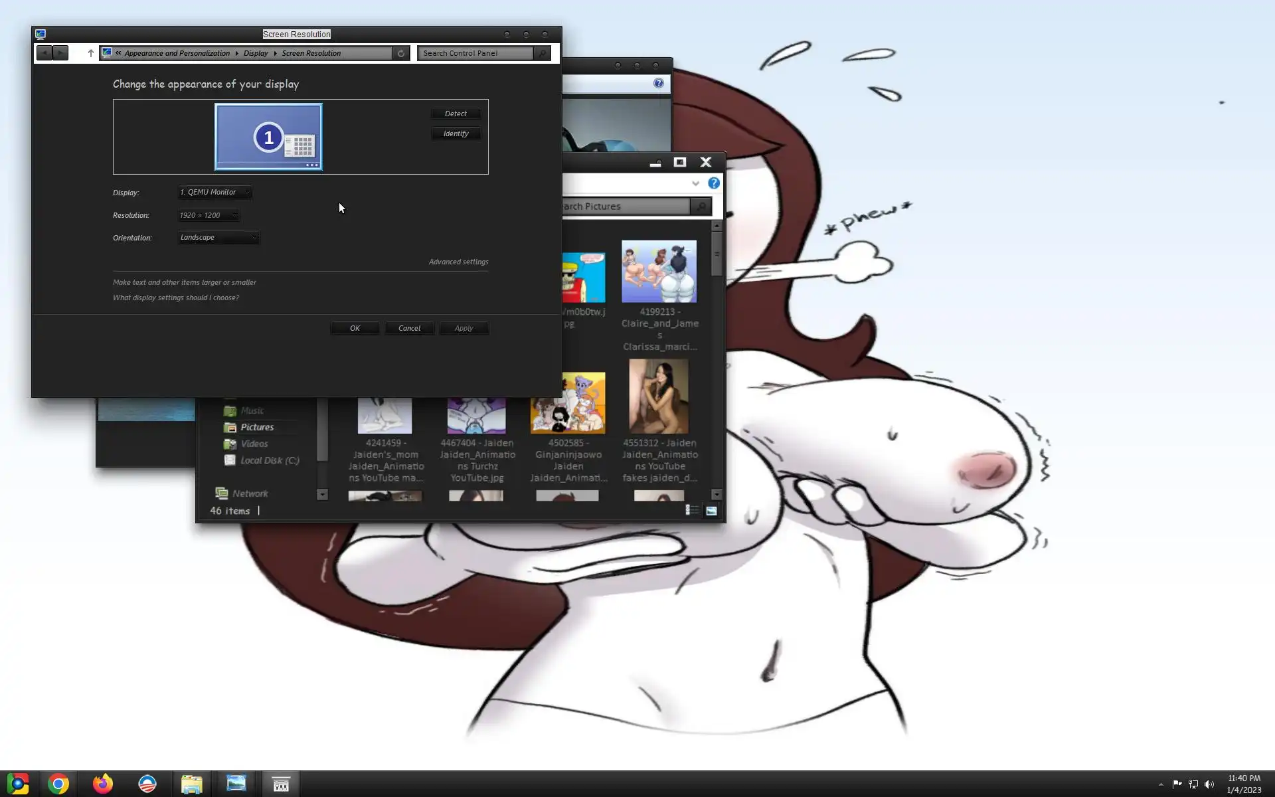
Task: Click the Control Panel search magnifier icon
Action: tap(542, 53)
